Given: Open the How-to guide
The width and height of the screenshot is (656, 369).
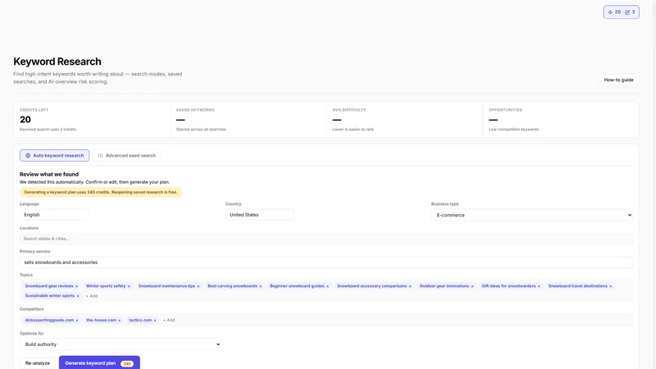Looking at the screenshot, I should click(618, 80).
